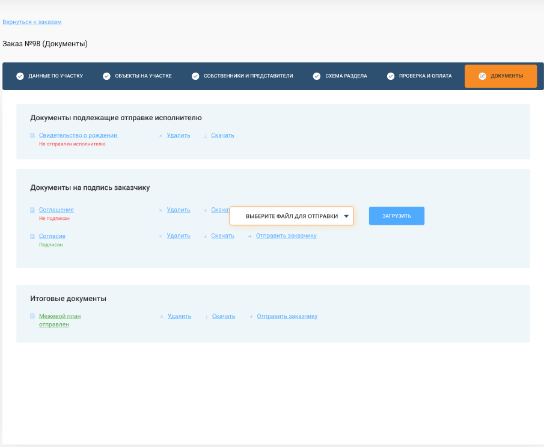Screen dimensions: 544x447
Task: Click the download arrow icon for Свидетельство о рождении
Action: pos(206,136)
